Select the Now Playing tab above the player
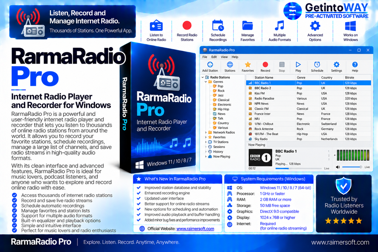This screenshot has width=378, height=252. 257,145
